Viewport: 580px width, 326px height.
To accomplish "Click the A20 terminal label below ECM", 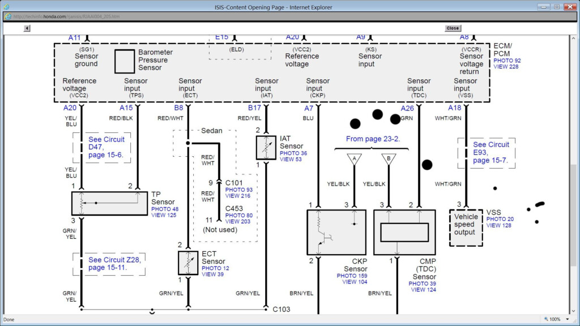I will (x=70, y=108).
